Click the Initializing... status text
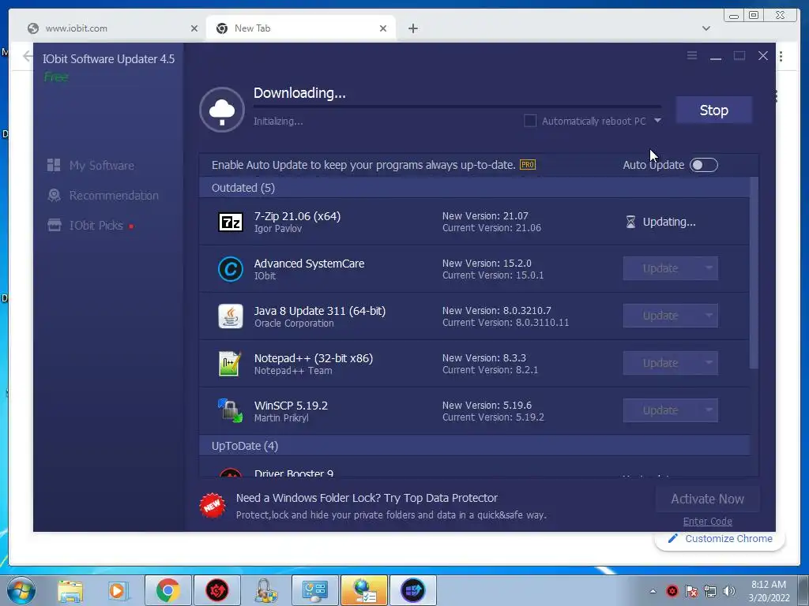The image size is (809, 606). pyautogui.click(x=278, y=121)
